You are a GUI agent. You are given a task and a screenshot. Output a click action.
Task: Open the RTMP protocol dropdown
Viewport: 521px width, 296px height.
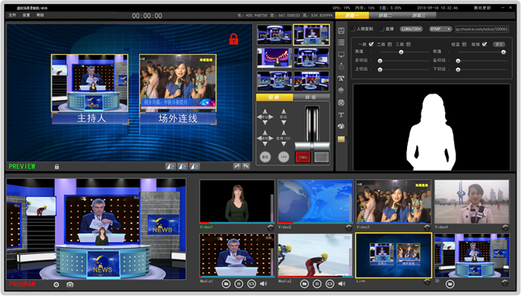440,29
